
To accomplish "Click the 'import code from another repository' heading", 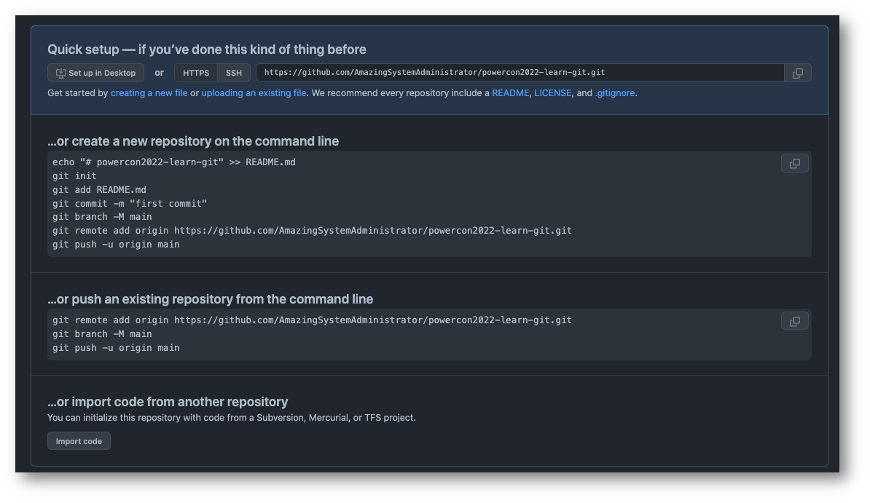I will click(168, 402).
